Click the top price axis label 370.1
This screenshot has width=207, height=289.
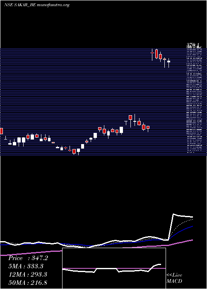tap(193, 45)
